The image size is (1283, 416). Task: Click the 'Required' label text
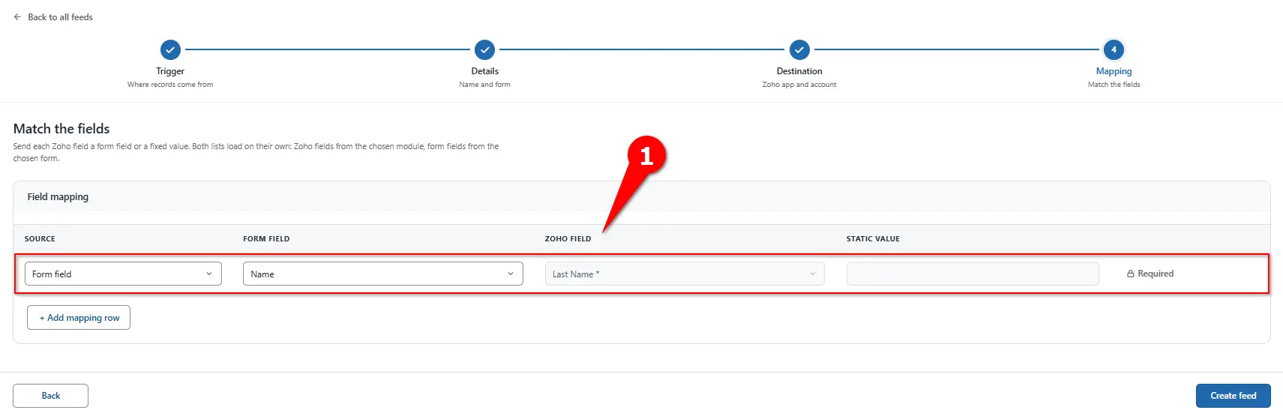pos(1156,274)
